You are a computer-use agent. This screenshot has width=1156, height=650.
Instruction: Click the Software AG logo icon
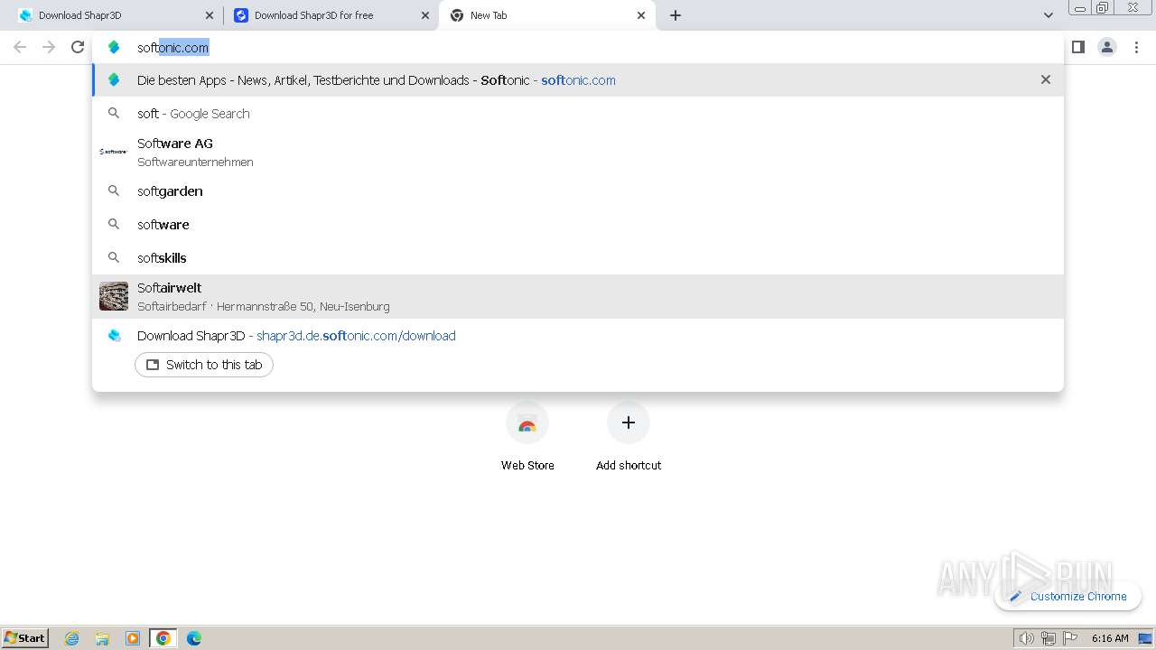coord(114,152)
